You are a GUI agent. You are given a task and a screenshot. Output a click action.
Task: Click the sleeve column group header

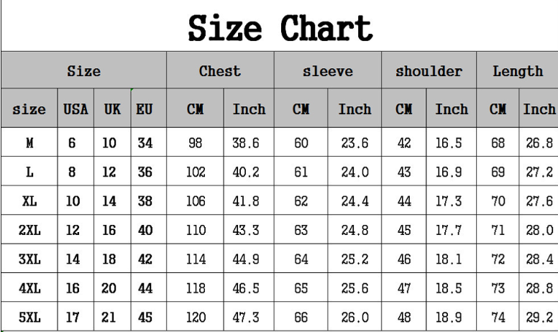click(x=327, y=71)
